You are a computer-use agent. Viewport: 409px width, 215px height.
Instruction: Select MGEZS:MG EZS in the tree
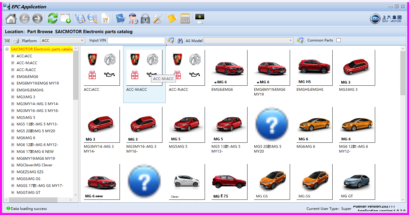pos(30,172)
